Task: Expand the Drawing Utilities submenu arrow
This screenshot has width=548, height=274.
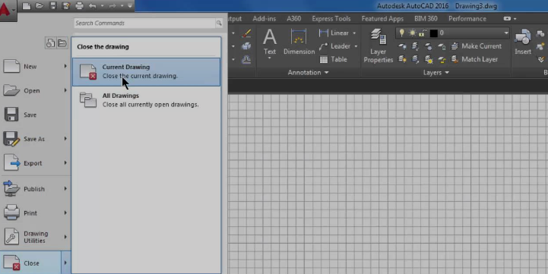Action: [65, 237]
